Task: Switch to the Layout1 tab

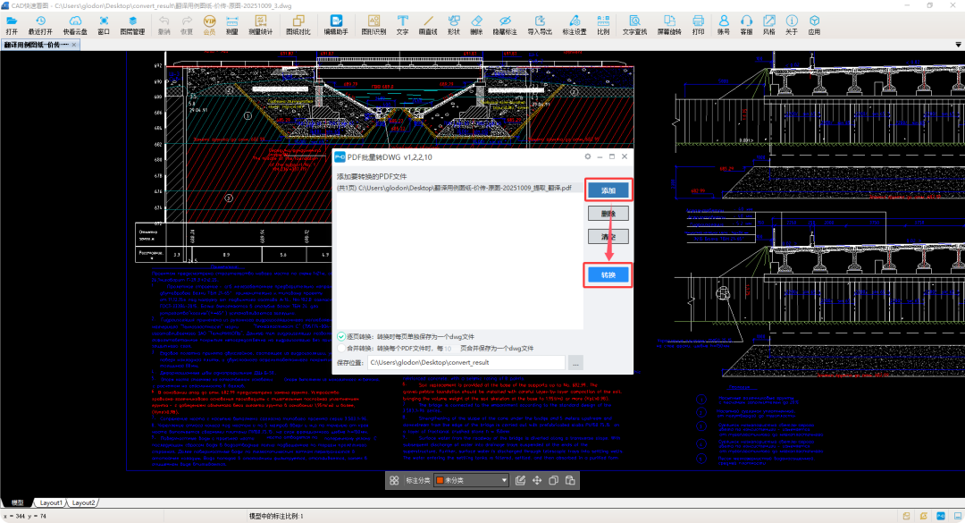Action: click(x=51, y=503)
